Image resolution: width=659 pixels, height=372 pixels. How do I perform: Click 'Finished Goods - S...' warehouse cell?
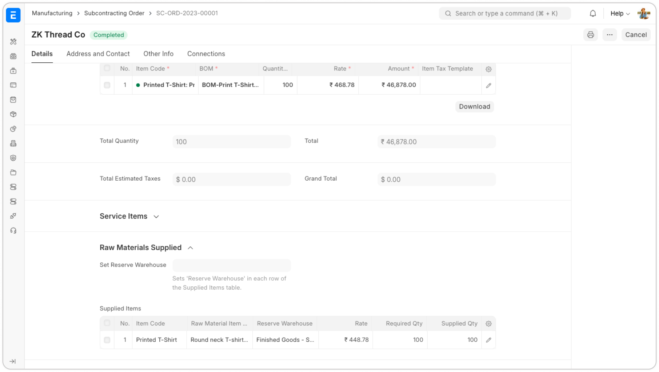[285, 340]
